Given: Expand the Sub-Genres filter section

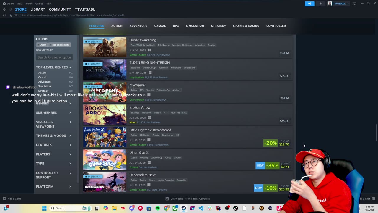Looking at the screenshot, I should click(x=54, y=113).
